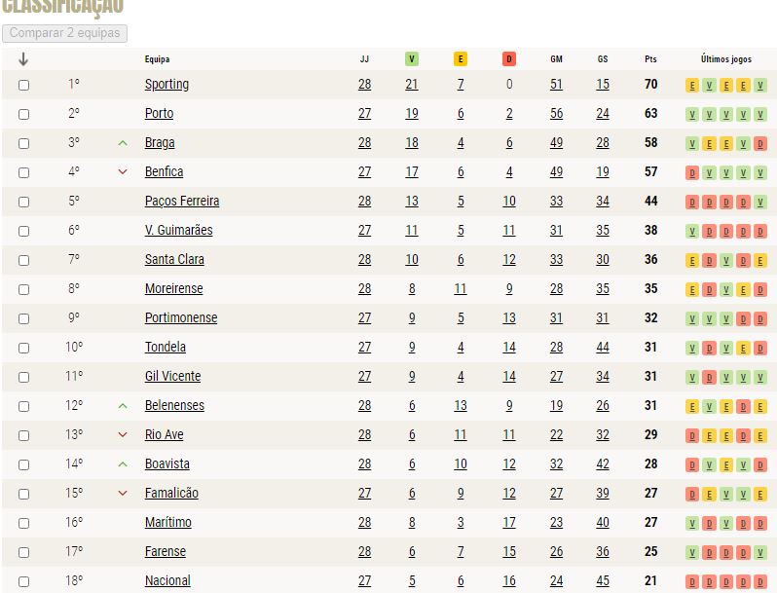Open Nacional's last recent game D badge

pos(760,582)
